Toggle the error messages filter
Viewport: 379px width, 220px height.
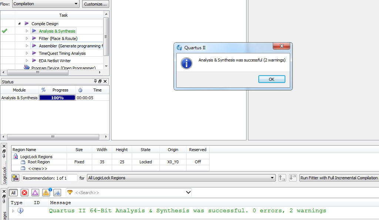24,193
